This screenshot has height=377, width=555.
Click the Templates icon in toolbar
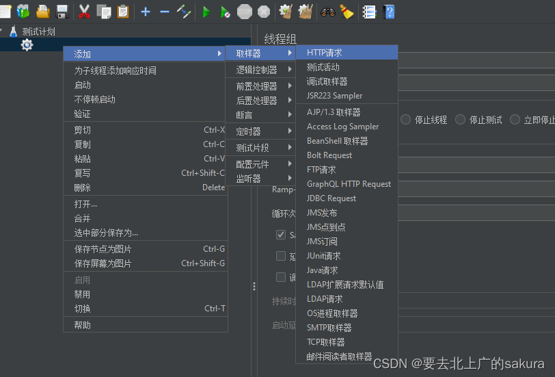pos(23,12)
